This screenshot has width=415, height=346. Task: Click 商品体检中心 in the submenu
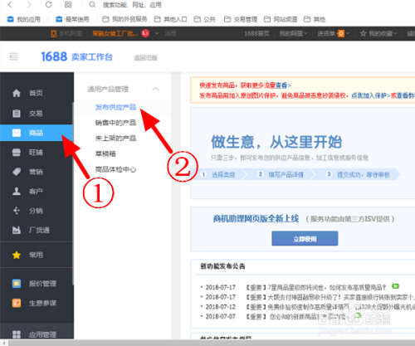tap(115, 169)
